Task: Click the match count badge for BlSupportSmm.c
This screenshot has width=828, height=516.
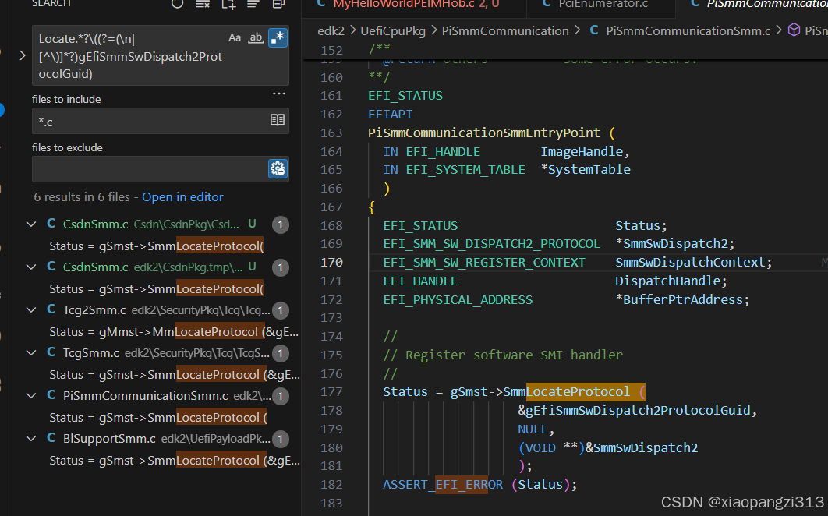Action: tap(281, 439)
